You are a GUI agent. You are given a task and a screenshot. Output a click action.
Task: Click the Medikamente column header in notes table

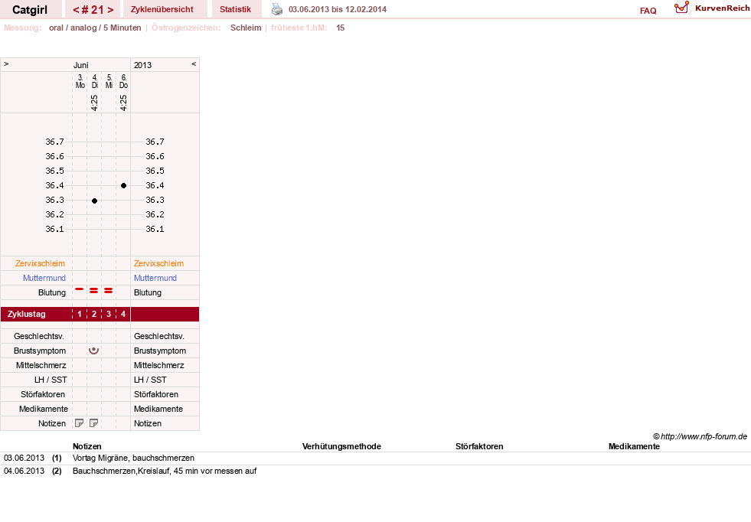pyautogui.click(x=634, y=446)
